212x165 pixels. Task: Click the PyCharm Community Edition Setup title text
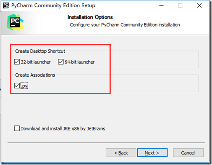click(53, 5)
